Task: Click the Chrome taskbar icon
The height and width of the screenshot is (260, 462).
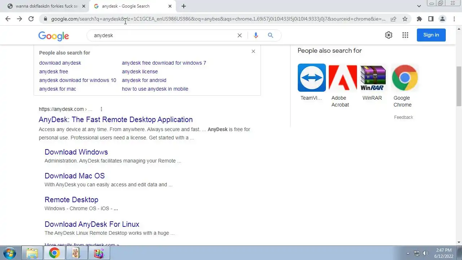Action: (55, 253)
